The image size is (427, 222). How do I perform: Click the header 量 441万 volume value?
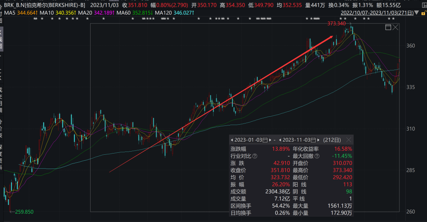point(315,5)
